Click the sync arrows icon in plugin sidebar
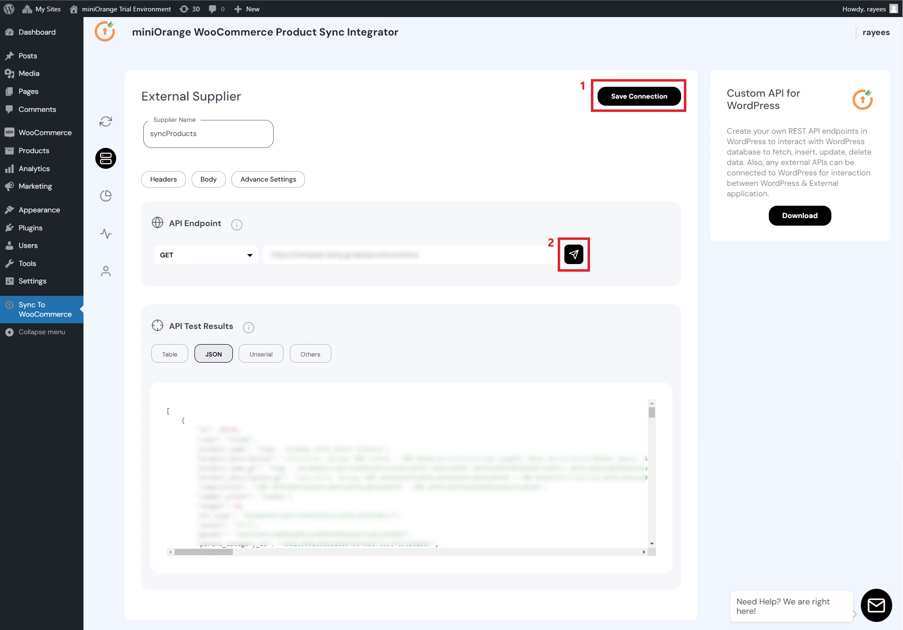 (x=106, y=121)
